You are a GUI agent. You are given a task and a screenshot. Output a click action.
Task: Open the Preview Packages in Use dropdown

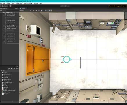[117, 6]
